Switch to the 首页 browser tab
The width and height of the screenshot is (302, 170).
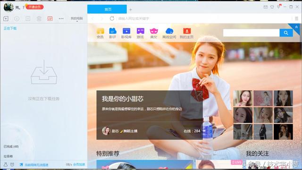click(x=107, y=9)
